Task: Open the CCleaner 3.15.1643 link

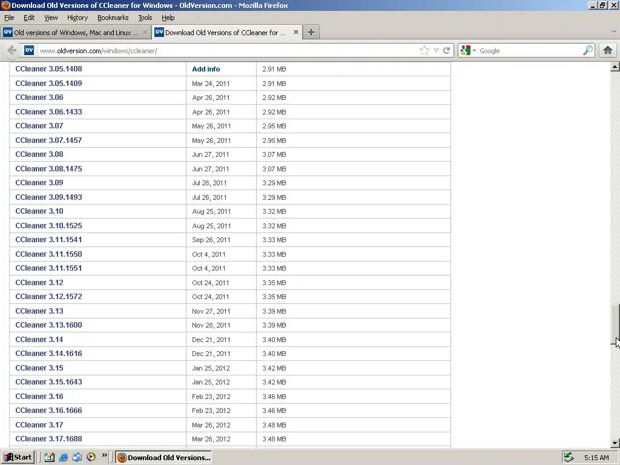Action: pos(48,382)
